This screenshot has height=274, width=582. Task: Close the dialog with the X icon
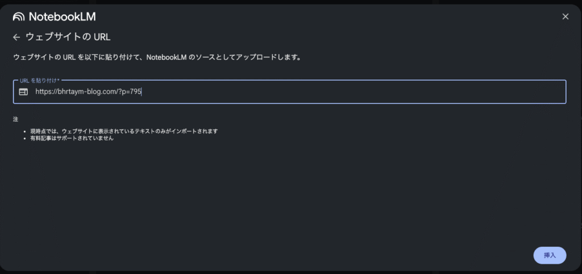[566, 16]
